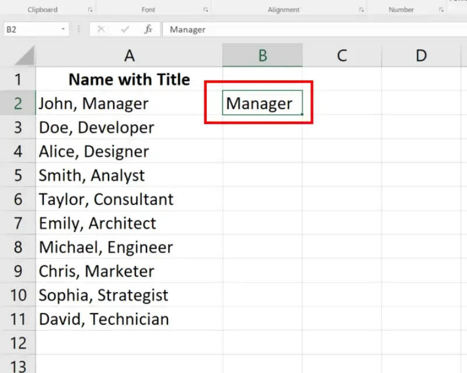Select column A header
Screen dimensions: 467x373
click(x=129, y=55)
